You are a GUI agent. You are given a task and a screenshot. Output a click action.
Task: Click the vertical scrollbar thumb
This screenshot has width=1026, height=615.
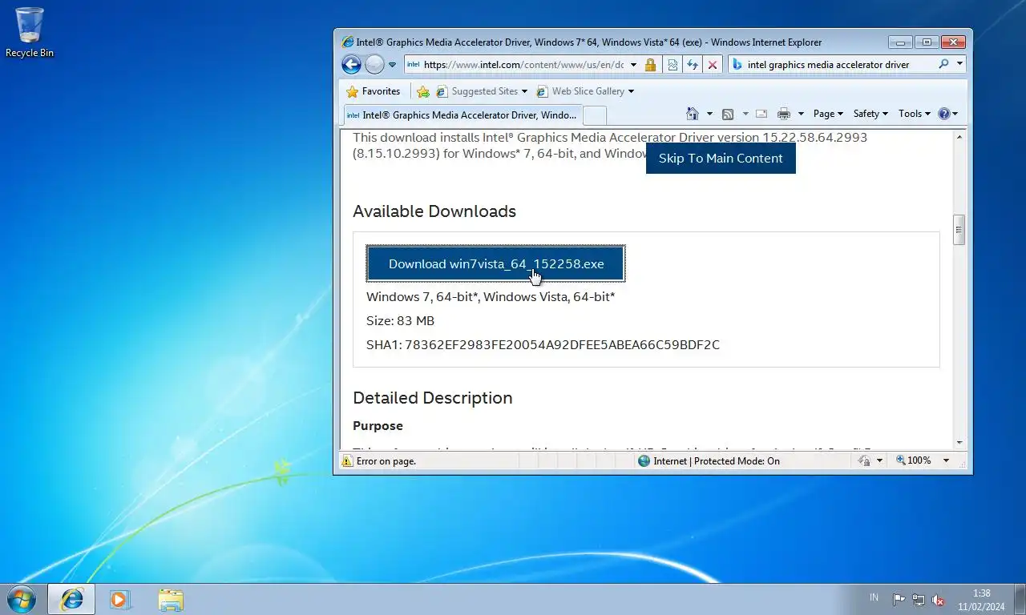(x=959, y=230)
